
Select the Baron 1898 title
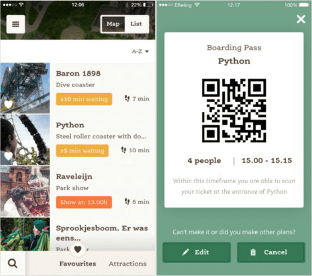point(78,74)
